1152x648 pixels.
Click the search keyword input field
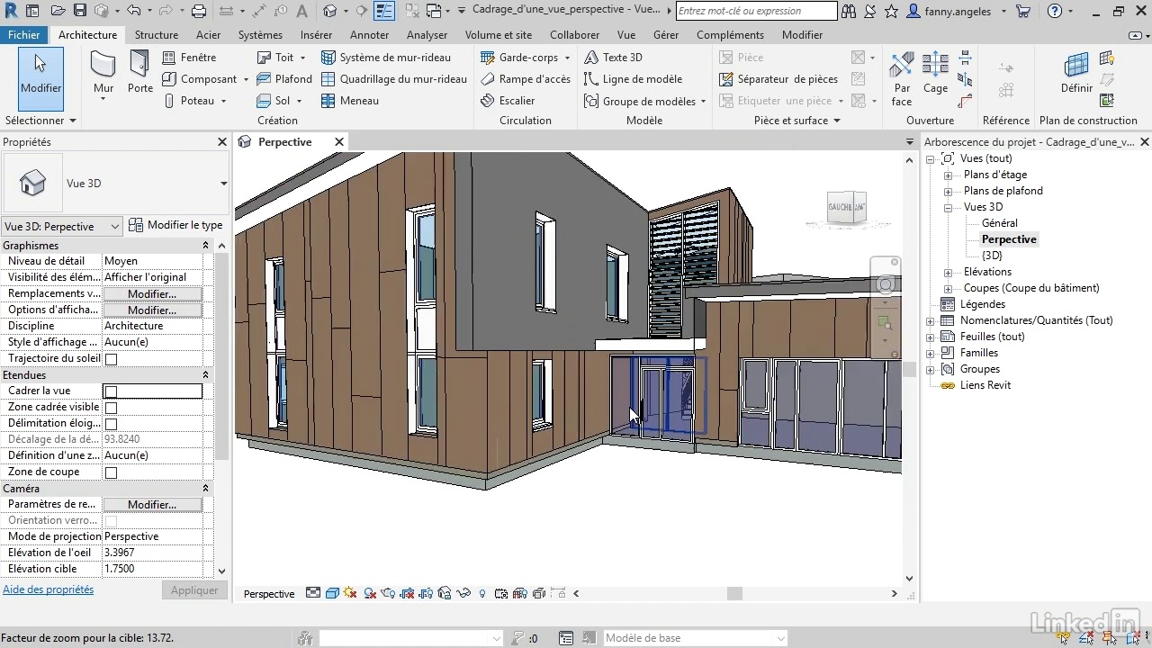pyautogui.click(x=756, y=11)
